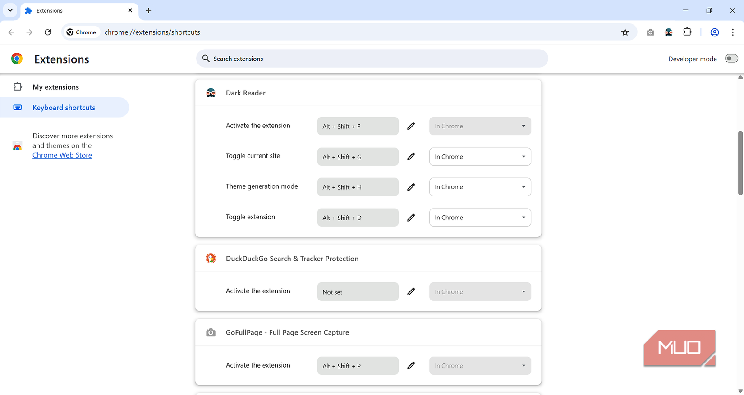Click the vertical scrollbar thumb
This screenshot has height=395, width=744.
click(740, 163)
